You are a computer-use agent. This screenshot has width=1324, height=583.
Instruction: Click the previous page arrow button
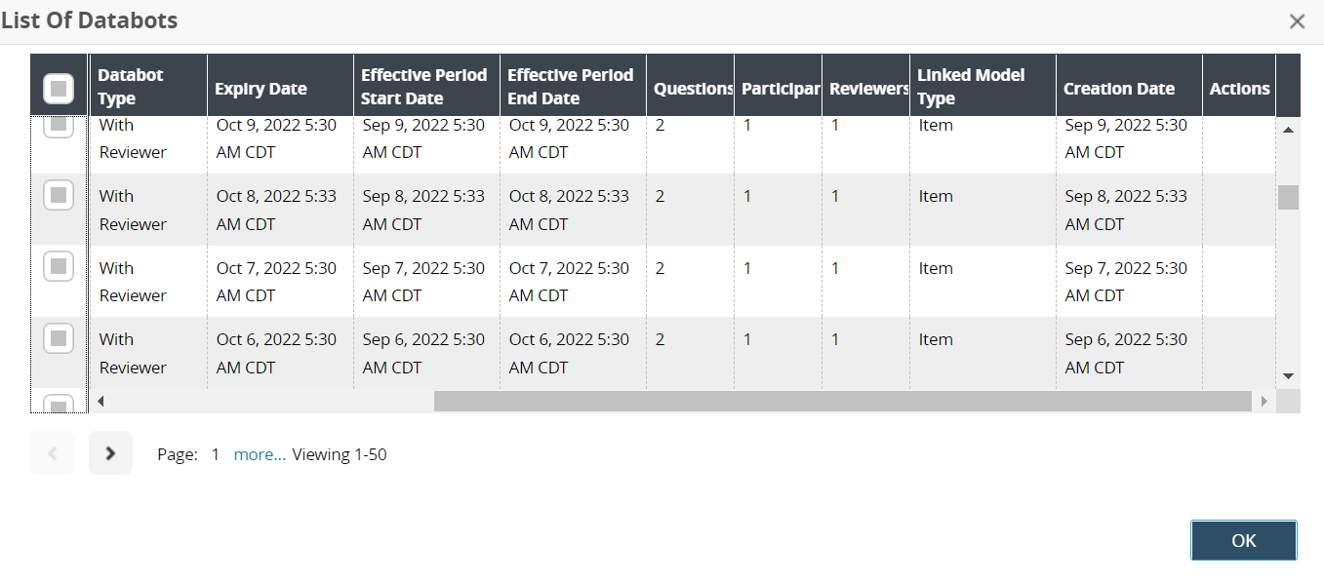[x=52, y=453]
